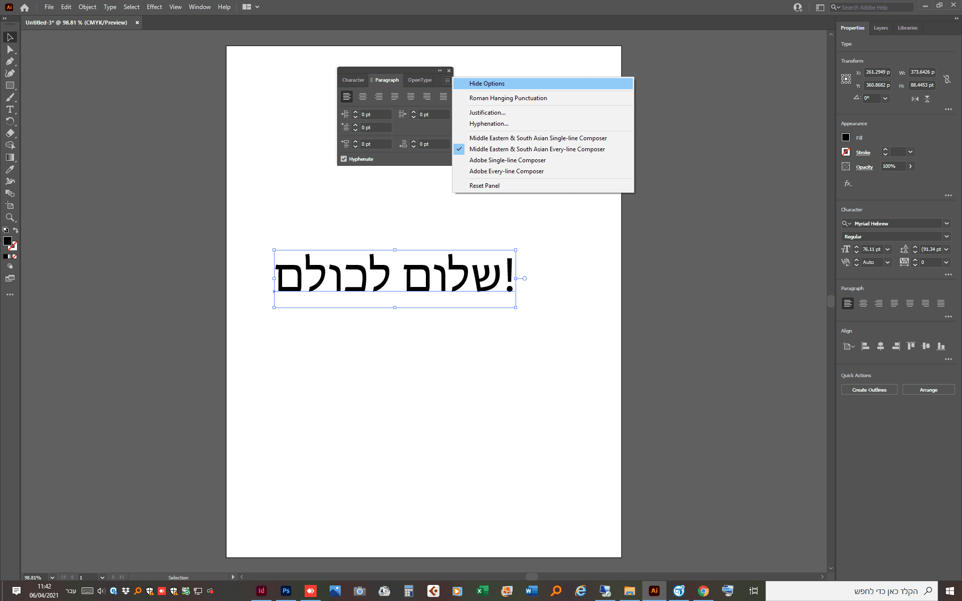Toggle the Hyphenate checkbox
962x601 pixels.
point(344,159)
